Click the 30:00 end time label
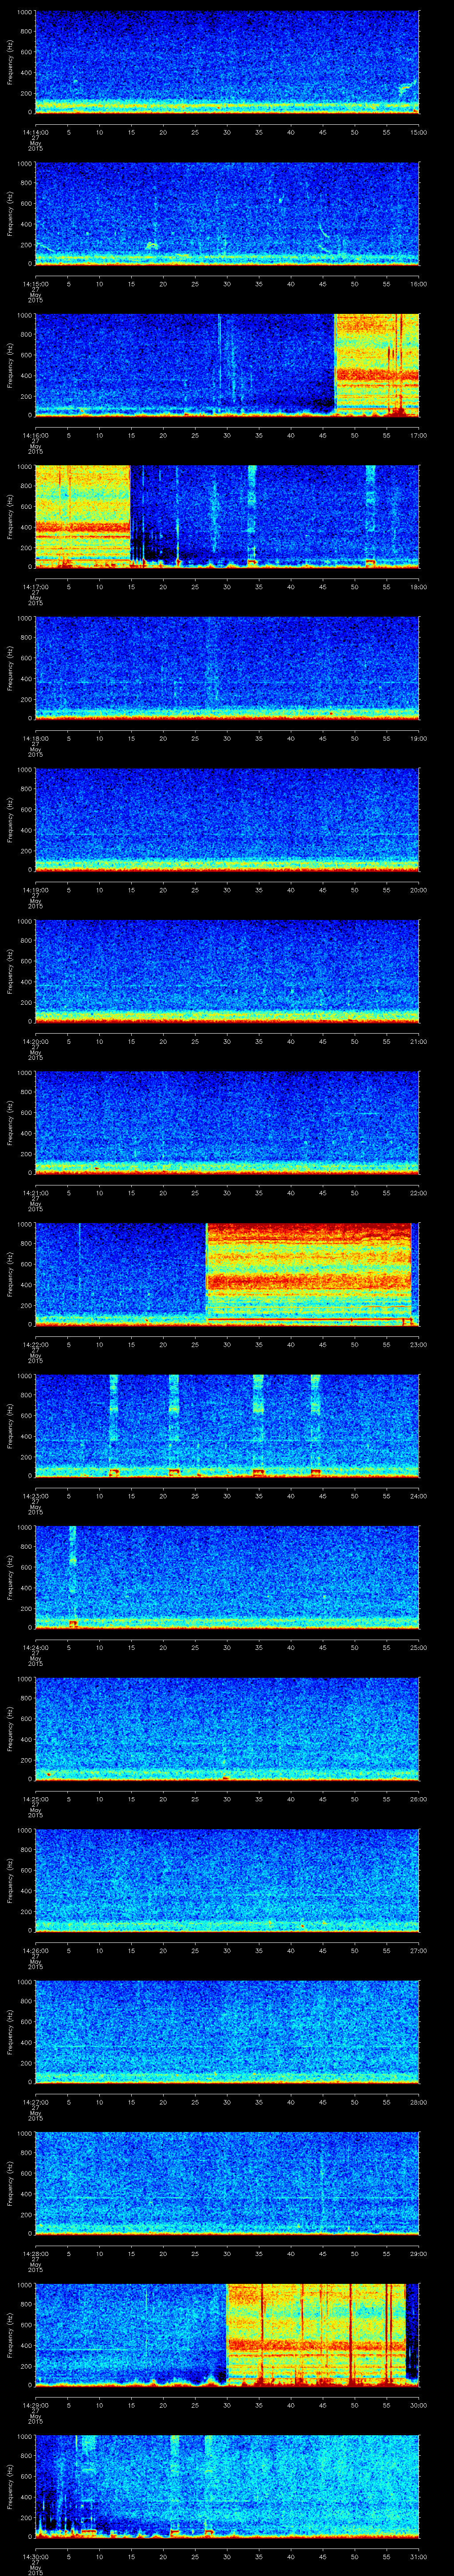This screenshot has width=454, height=2576. [x=419, y=2404]
